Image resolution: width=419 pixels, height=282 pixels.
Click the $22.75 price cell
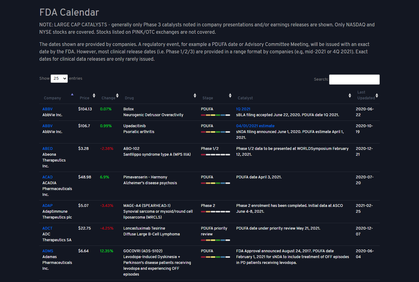point(85,228)
